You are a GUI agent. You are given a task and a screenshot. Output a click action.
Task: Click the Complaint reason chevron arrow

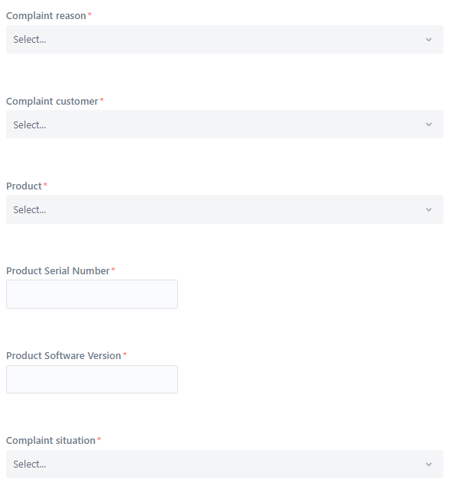pos(429,40)
